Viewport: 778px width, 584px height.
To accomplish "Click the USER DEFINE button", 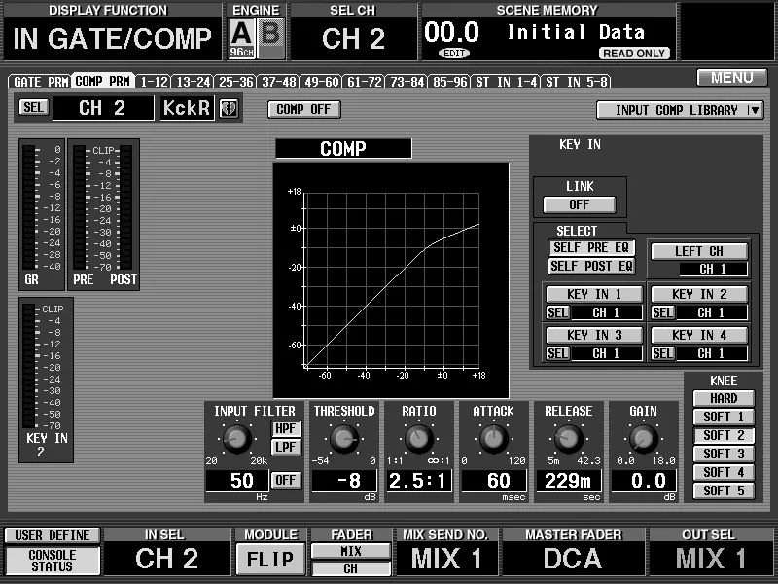I will (x=53, y=535).
